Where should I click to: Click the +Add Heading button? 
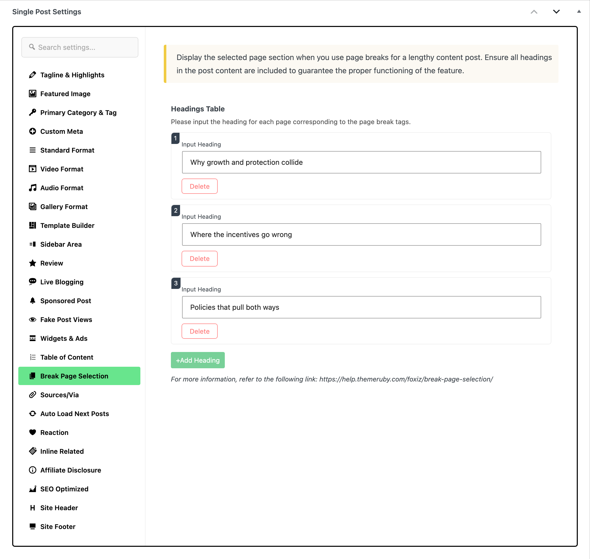coord(198,360)
